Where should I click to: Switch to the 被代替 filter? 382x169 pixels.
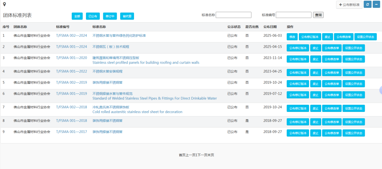(127, 16)
